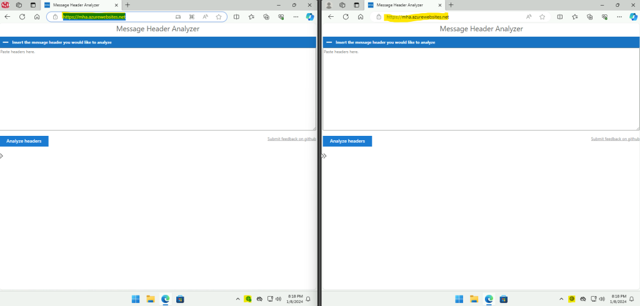The height and width of the screenshot is (306, 640).
Task: Open Browser essentials in right window
Action: pyautogui.click(x=604, y=17)
